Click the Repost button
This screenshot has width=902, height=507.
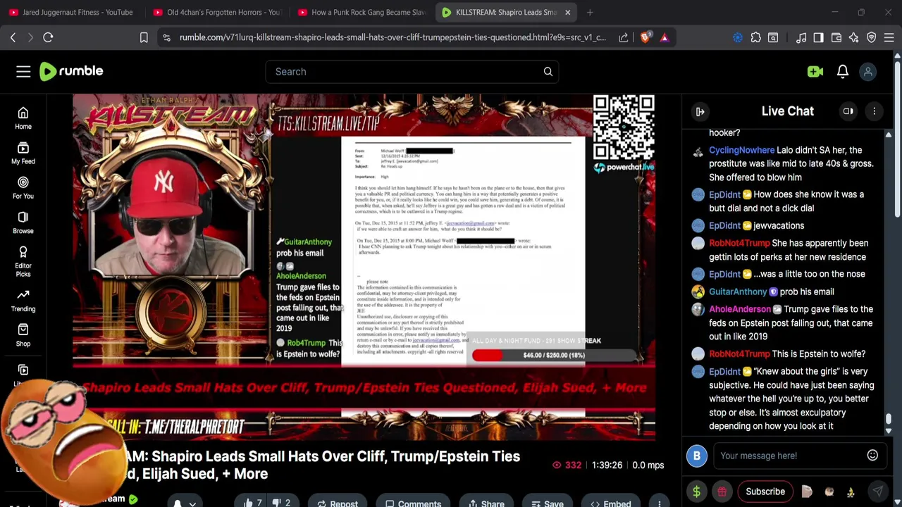tap(338, 503)
